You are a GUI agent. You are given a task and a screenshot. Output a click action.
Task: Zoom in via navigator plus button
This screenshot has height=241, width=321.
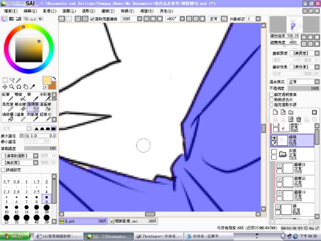pyautogui.click(x=310, y=37)
